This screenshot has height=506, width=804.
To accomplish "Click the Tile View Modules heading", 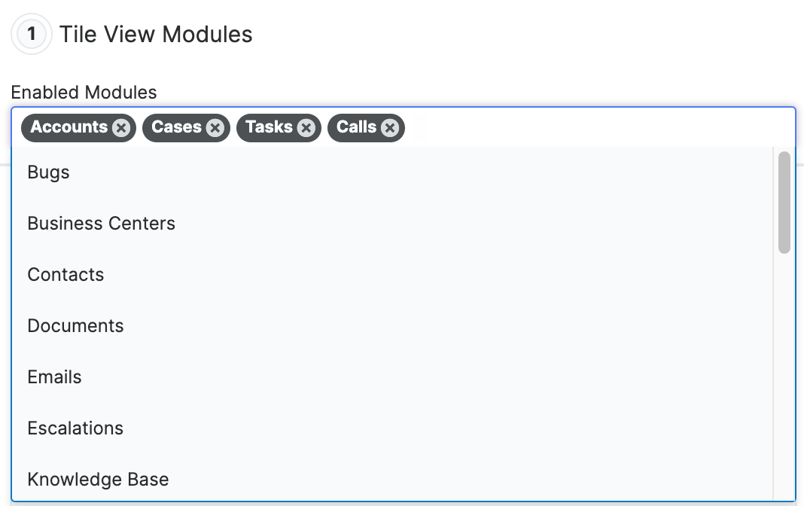I will pyautogui.click(x=156, y=34).
